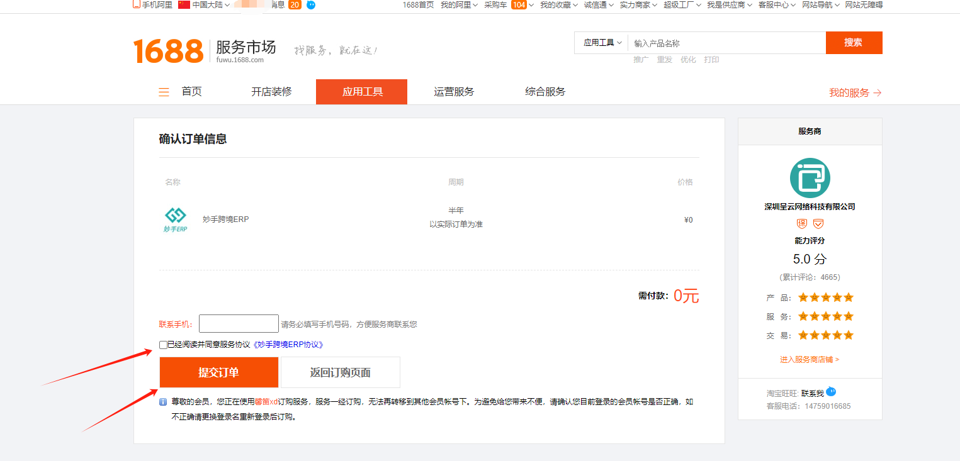Check the 已经阅读并同意服务协议 checkbox
The height and width of the screenshot is (461, 960).
[x=164, y=345]
